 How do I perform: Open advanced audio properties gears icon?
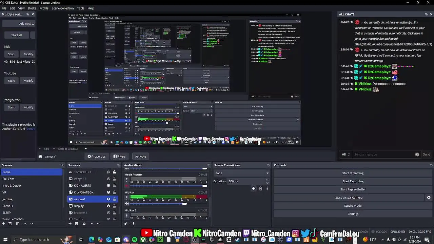[x=126, y=224]
